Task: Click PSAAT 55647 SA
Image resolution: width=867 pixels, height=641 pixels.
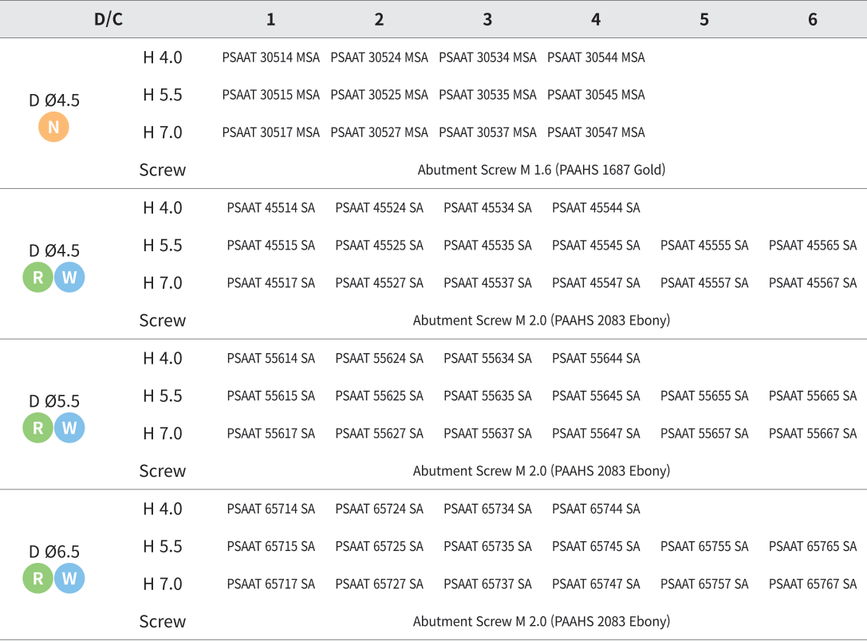Action: (x=596, y=434)
